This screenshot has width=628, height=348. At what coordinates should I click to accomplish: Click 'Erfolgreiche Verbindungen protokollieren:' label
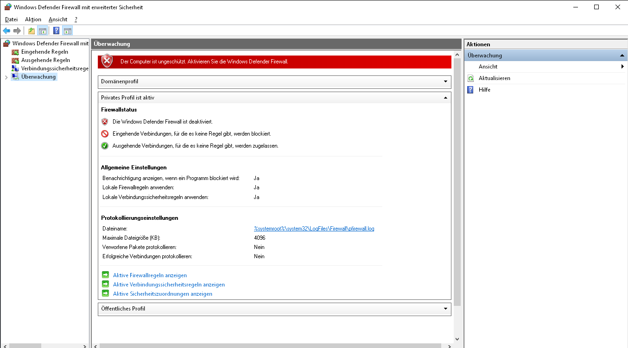147,256
